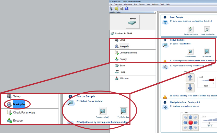
Task: Click the left arrow in XY Control
Action: click(x=185, y=123)
